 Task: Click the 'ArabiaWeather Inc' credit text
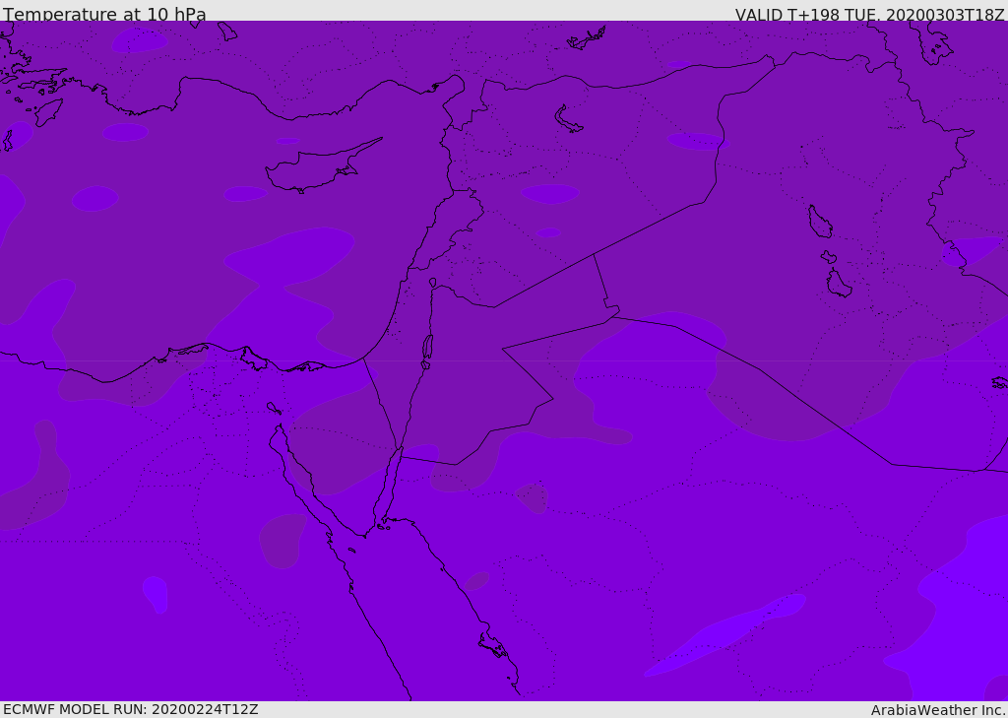point(937,710)
